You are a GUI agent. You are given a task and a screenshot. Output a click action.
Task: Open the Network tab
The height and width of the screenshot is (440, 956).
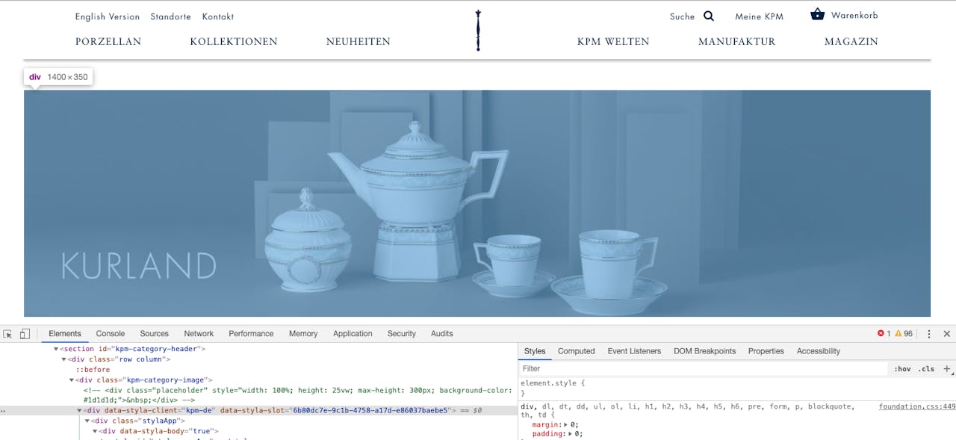[x=199, y=334]
